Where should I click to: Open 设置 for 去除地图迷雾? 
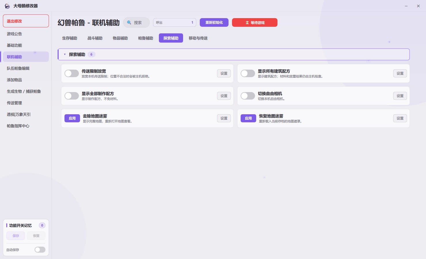tap(224, 118)
